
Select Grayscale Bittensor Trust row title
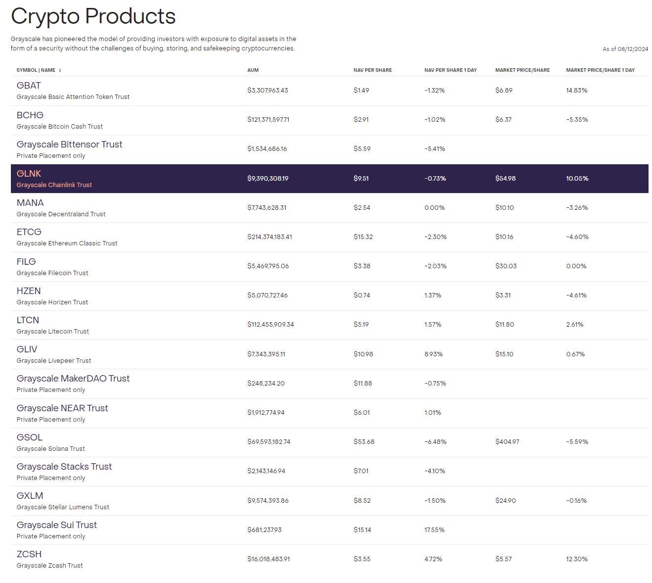pos(69,145)
